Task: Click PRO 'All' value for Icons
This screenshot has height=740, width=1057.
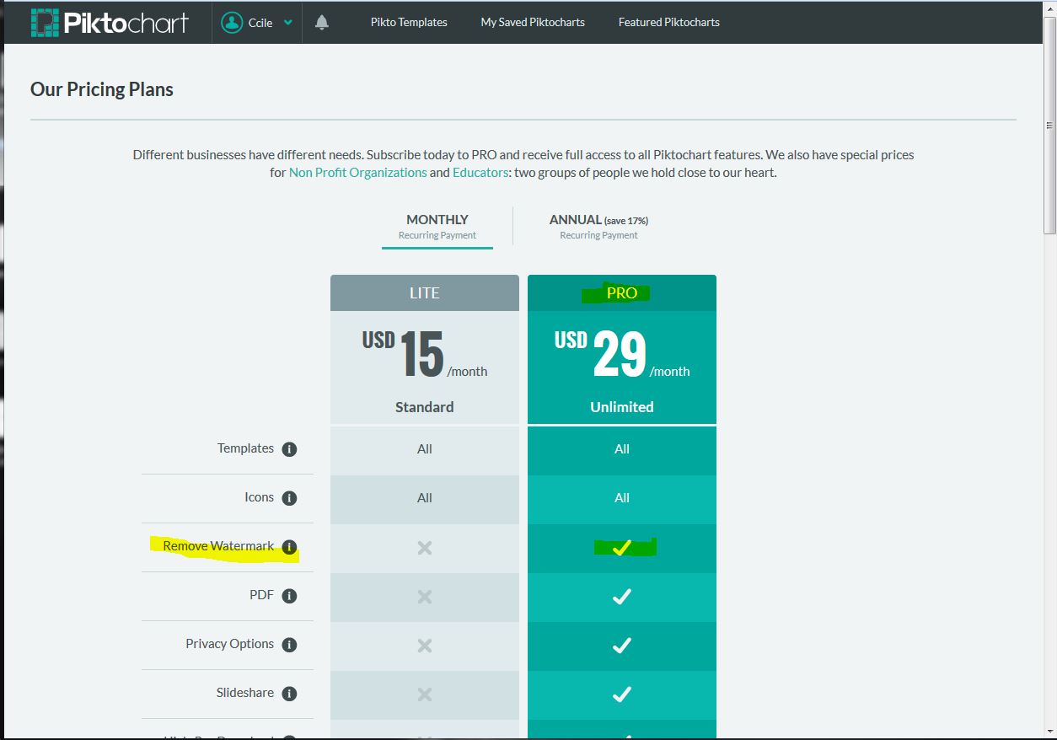Action: [x=622, y=498]
